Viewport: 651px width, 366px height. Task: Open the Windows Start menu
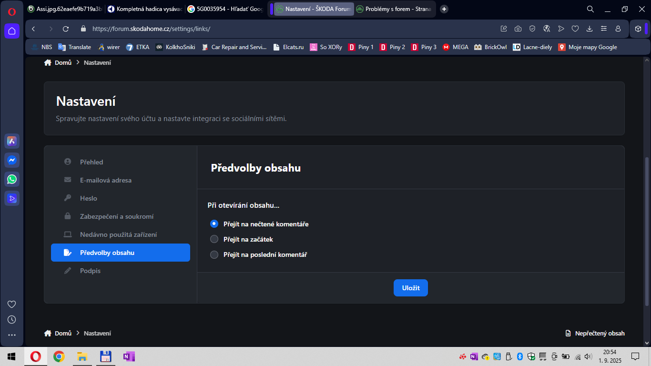[11, 356]
